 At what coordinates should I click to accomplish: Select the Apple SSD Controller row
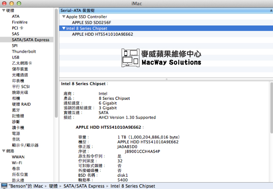pyautogui.click(x=166, y=17)
